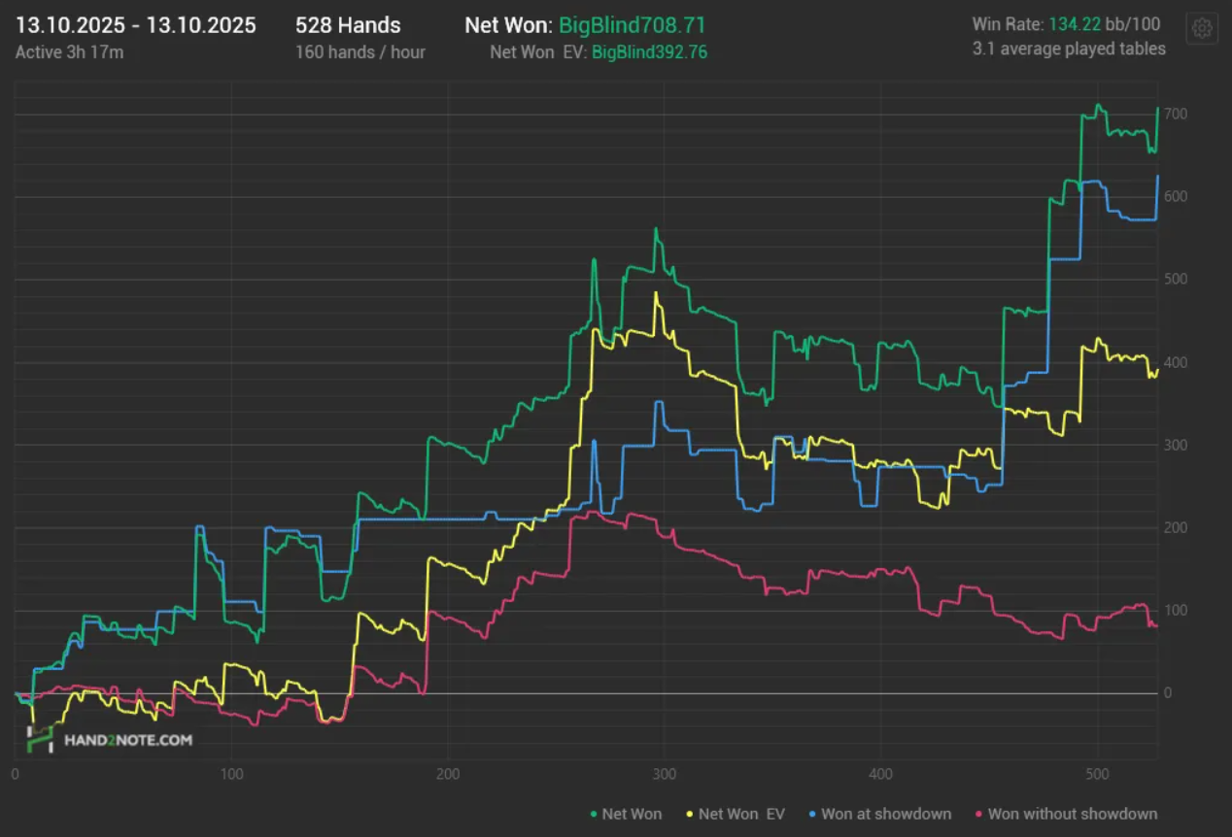Screen dimensions: 1232x837
Task: Click the 0 label on the y-axis
Action: tap(1169, 693)
